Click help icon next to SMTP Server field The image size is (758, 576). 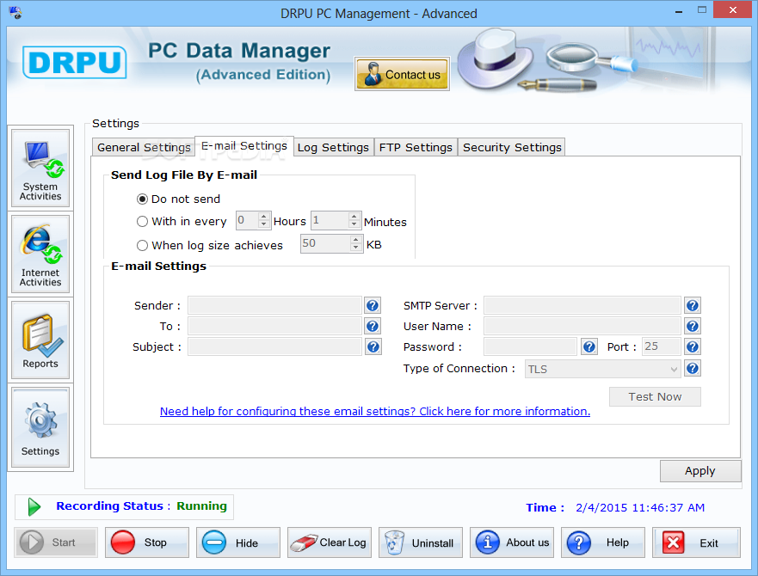click(x=693, y=305)
